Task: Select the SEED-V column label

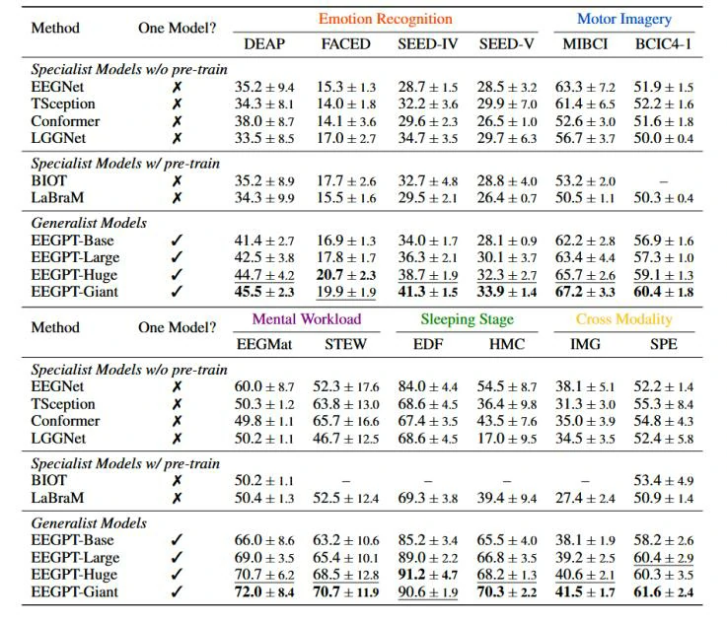Action: pos(507,43)
